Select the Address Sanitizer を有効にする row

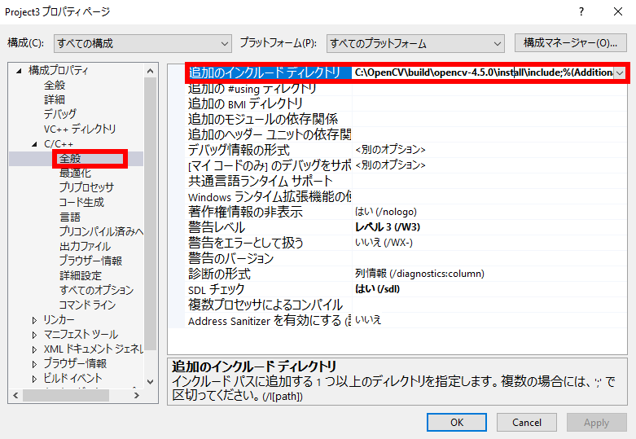[406, 320]
